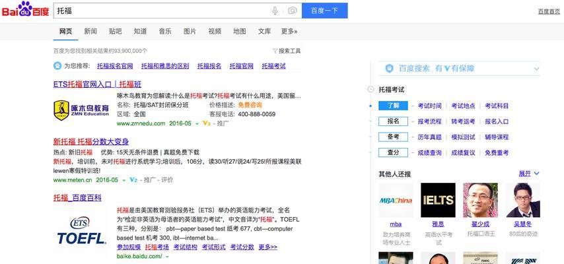Open the 考试科目 link
The image size is (564, 264).
pos(497,106)
